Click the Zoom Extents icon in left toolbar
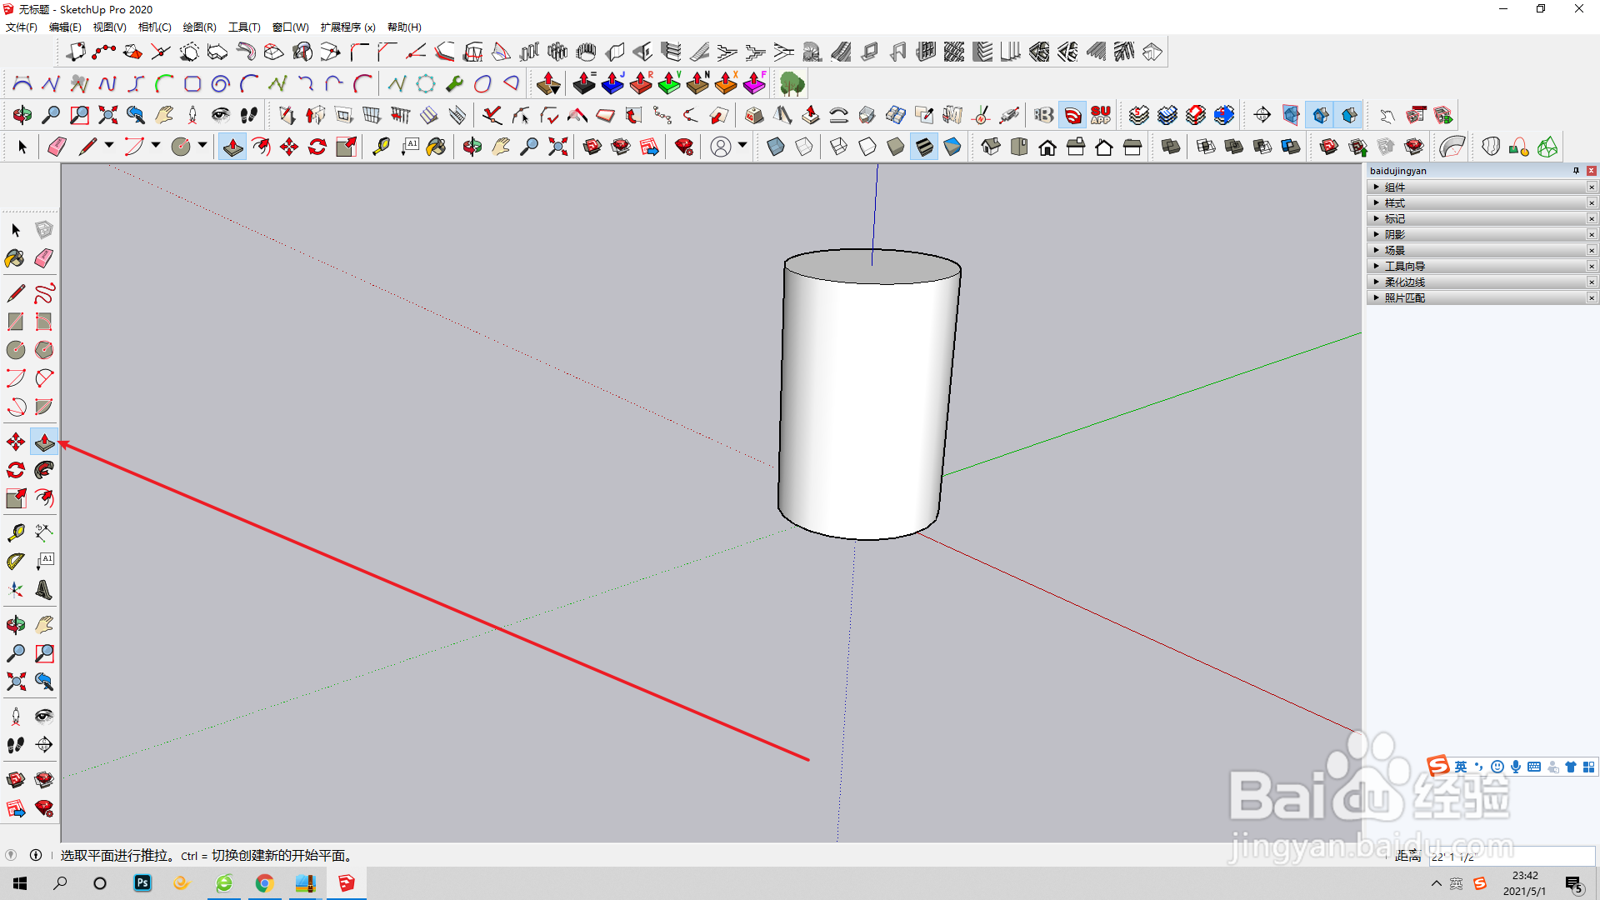 tap(15, 682)
